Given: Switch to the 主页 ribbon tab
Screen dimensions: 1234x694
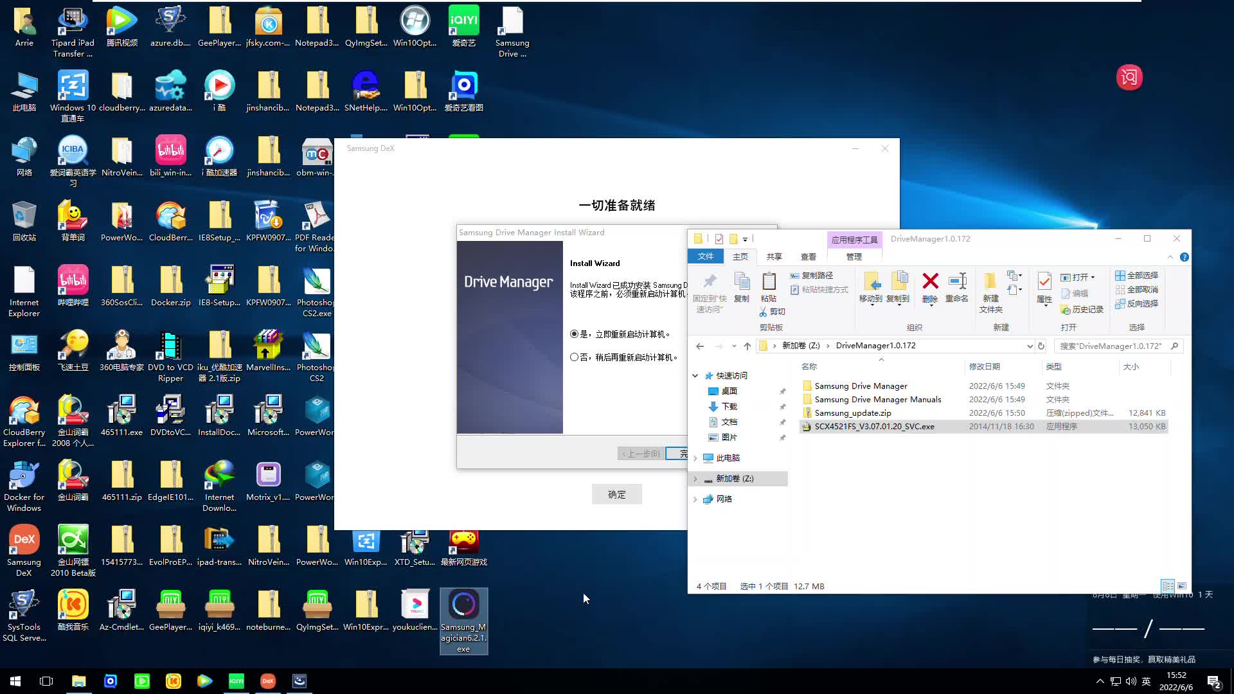Looking at the screenshot, I should (740, 256).
